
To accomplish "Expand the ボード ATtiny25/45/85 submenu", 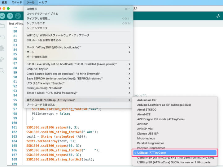I will coord(77,47).
